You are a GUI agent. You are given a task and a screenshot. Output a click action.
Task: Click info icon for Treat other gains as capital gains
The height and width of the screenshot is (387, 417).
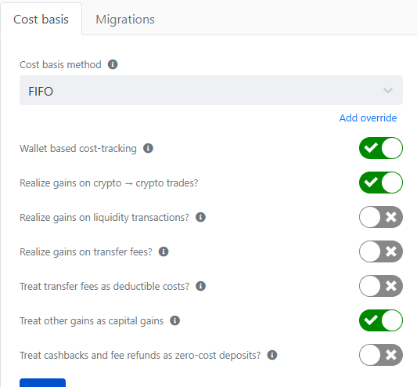[174, 320]
